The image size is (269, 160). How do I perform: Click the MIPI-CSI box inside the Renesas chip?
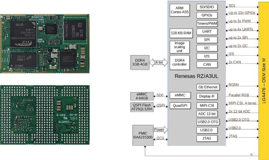[x=207, y=106]
